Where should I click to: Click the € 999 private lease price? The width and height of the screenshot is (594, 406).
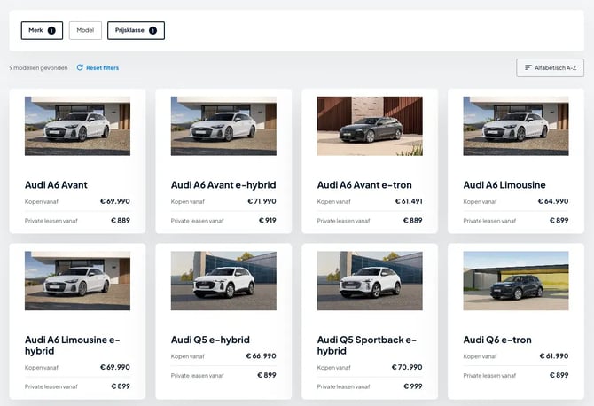413,386
